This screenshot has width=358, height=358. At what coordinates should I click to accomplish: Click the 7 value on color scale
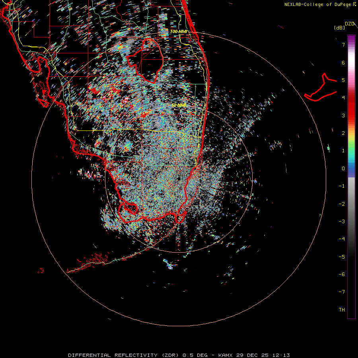pos(343,45)
